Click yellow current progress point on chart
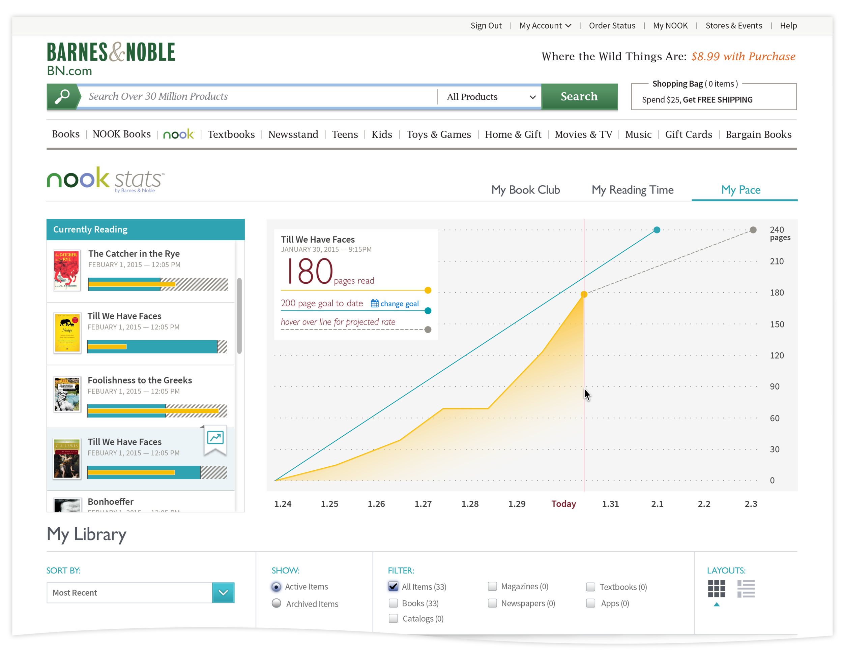This screenshot has height=654, width=843. coord(584,294)
